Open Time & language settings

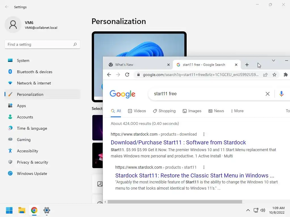[42, 128]
